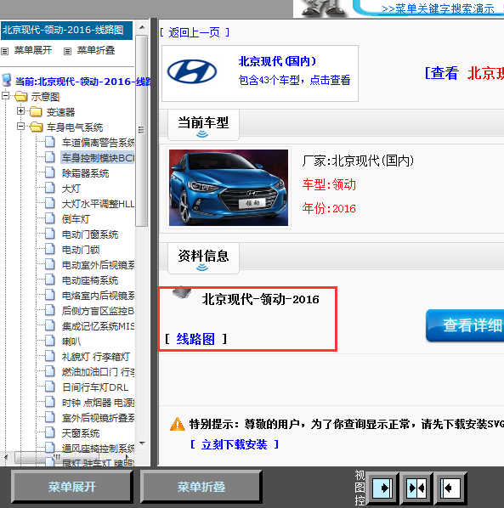
Task: Click the 菜单关键字搜索演示 link
Action: click(x=438, y=9)
